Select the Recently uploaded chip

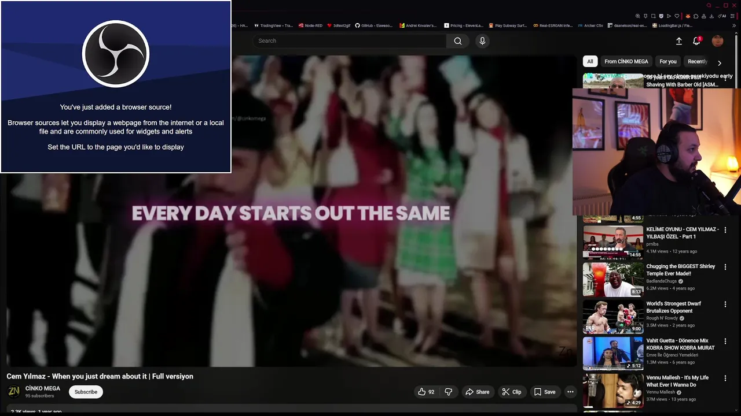(x=697, y=61)
